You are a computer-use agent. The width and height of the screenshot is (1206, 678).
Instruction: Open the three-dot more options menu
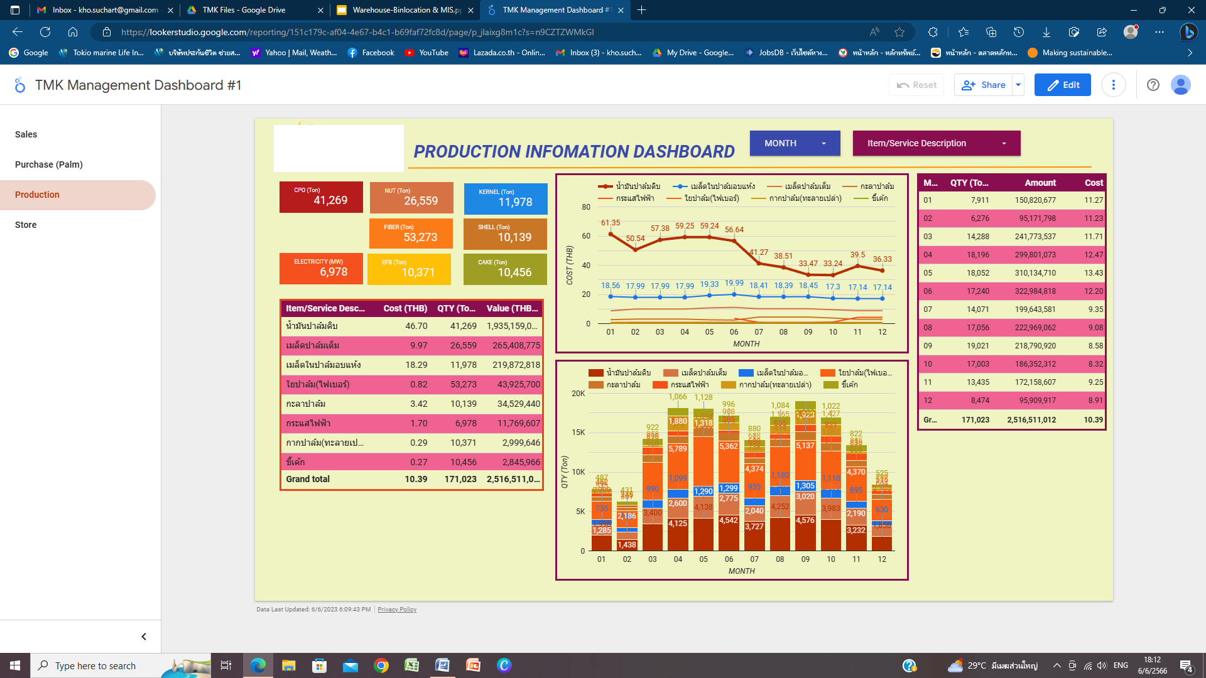click(x=1113, y=85)
